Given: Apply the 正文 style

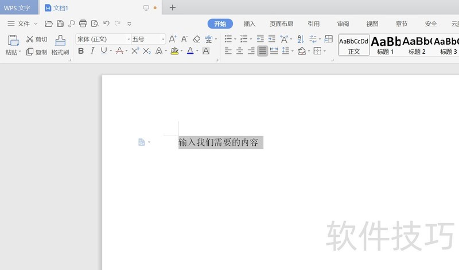Looking at the screenshot, I should 354,45.
